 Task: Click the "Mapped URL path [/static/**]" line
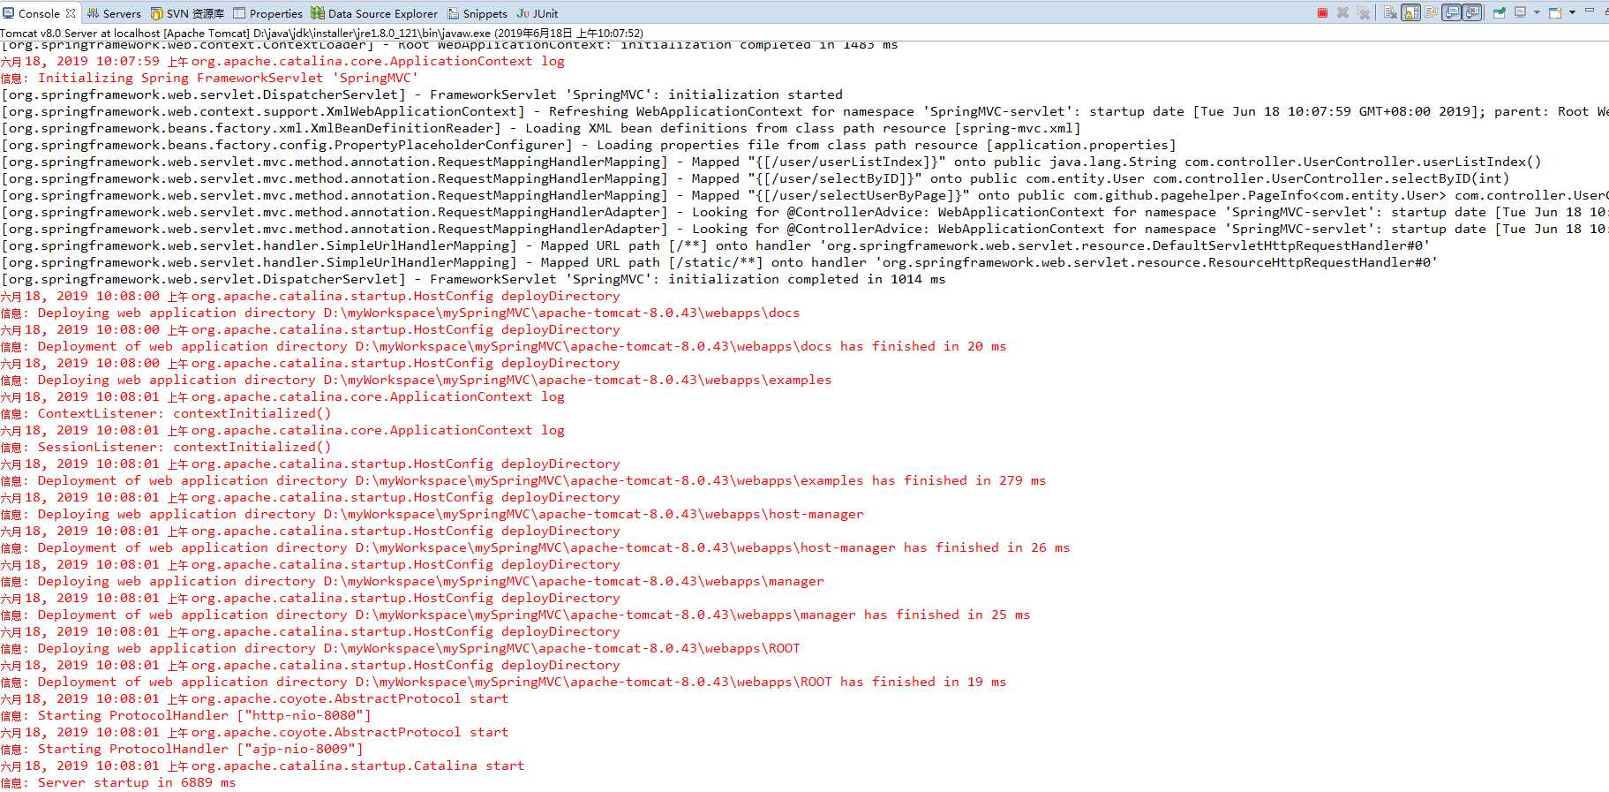[x=719, y=262]
